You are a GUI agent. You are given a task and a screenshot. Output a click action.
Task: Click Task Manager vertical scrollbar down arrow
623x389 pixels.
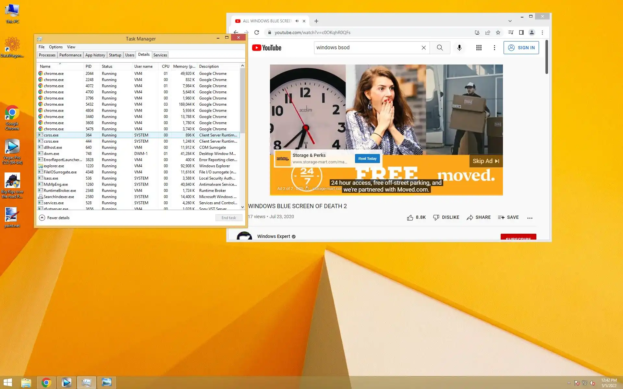point(242,207)
